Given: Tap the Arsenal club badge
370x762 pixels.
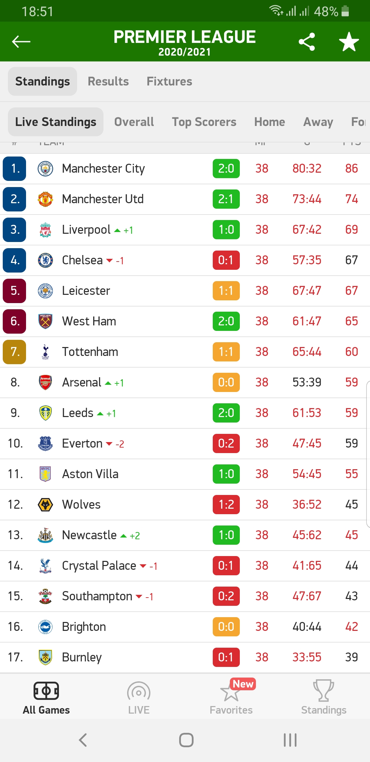Looking at the screenshot, I should point(45,382).
